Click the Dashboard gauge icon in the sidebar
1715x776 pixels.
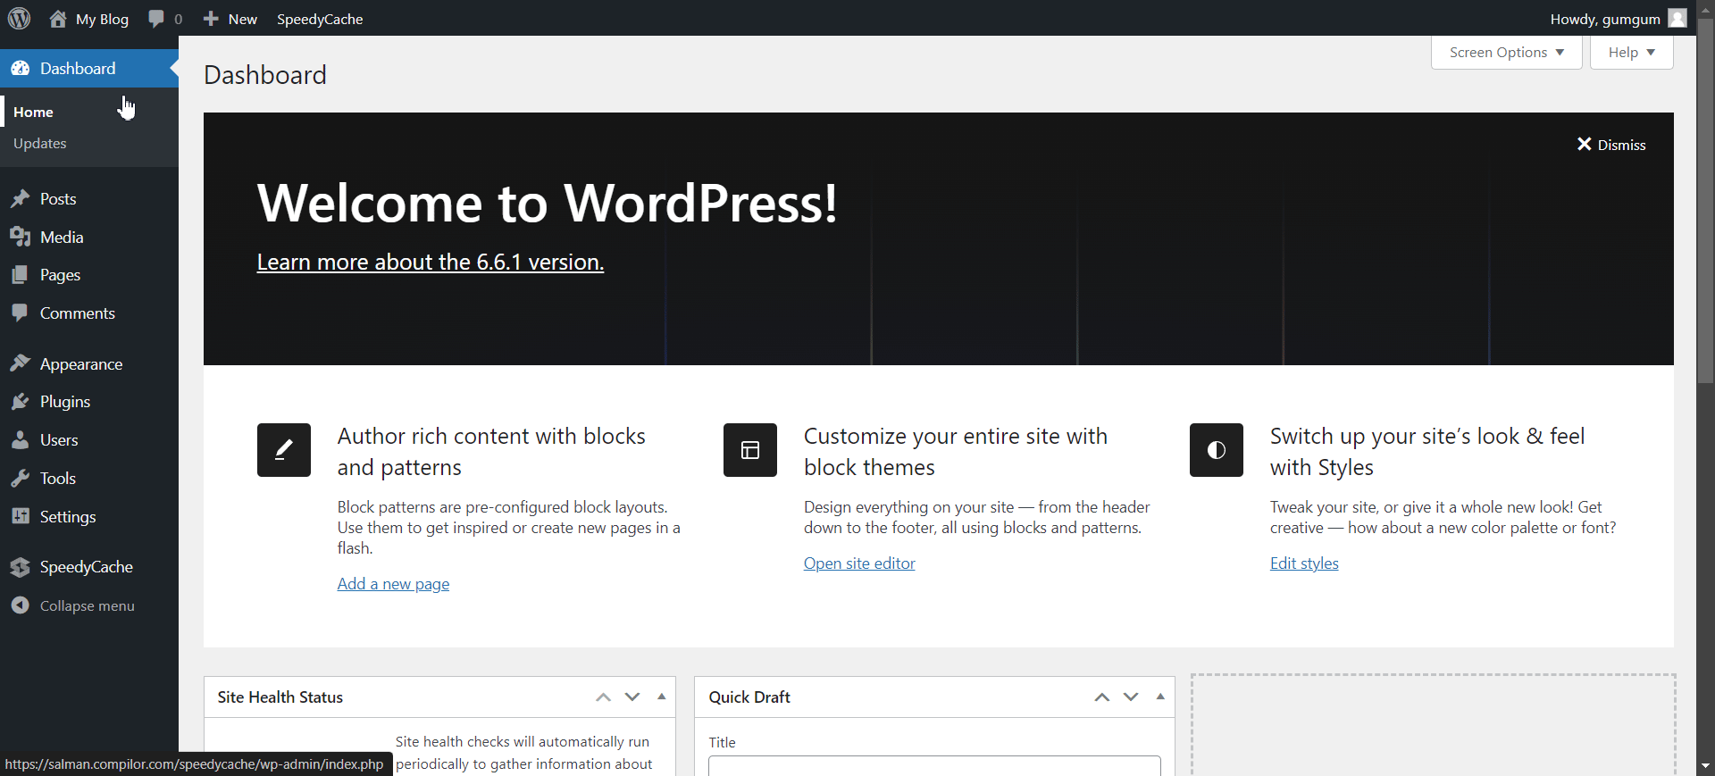click(21, 69)
